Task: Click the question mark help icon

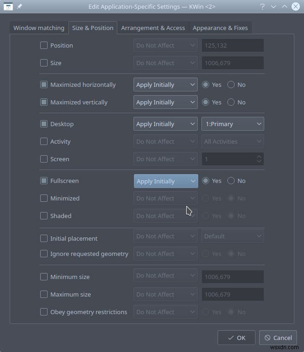Action: click(262, 6)
